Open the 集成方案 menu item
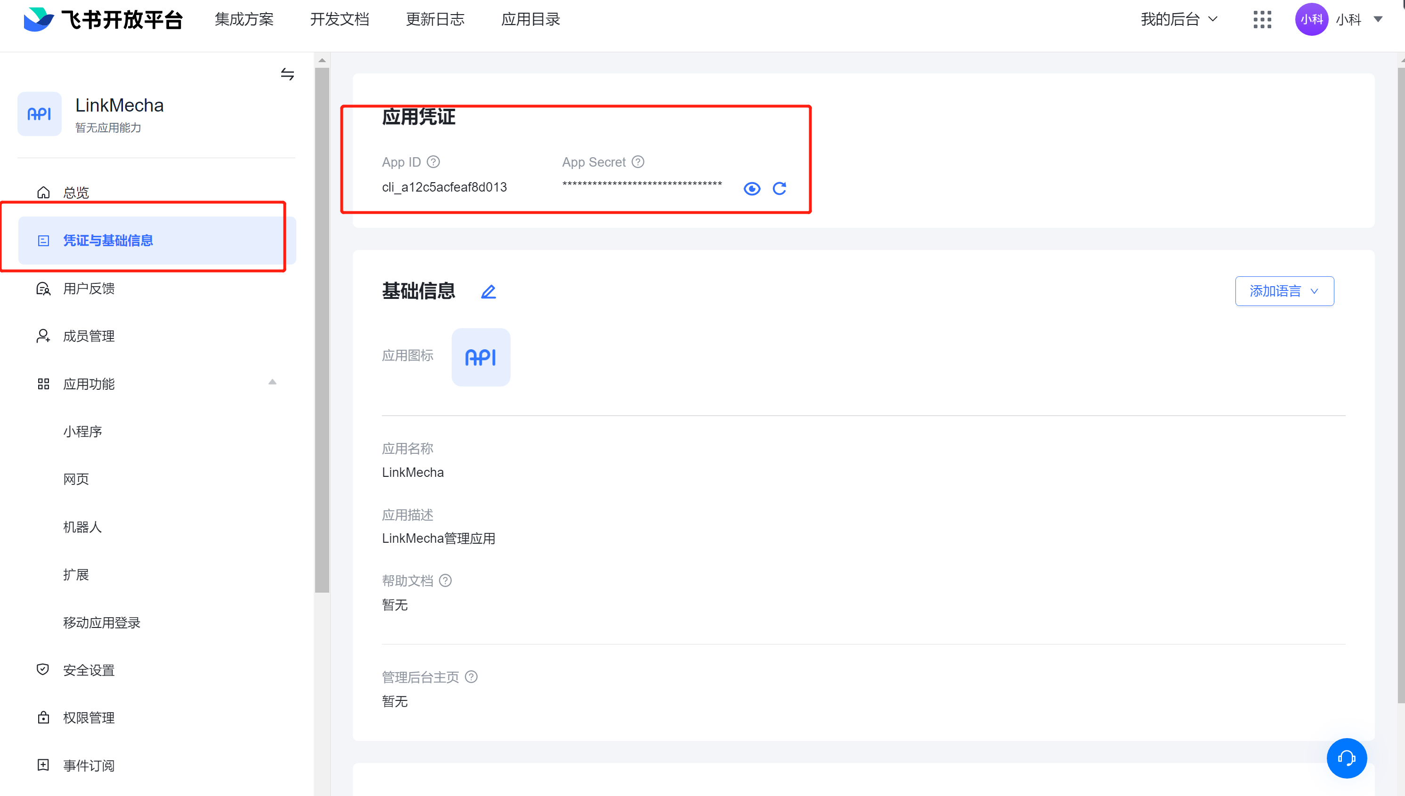The image size is (1405, 796). coord(244,20)
